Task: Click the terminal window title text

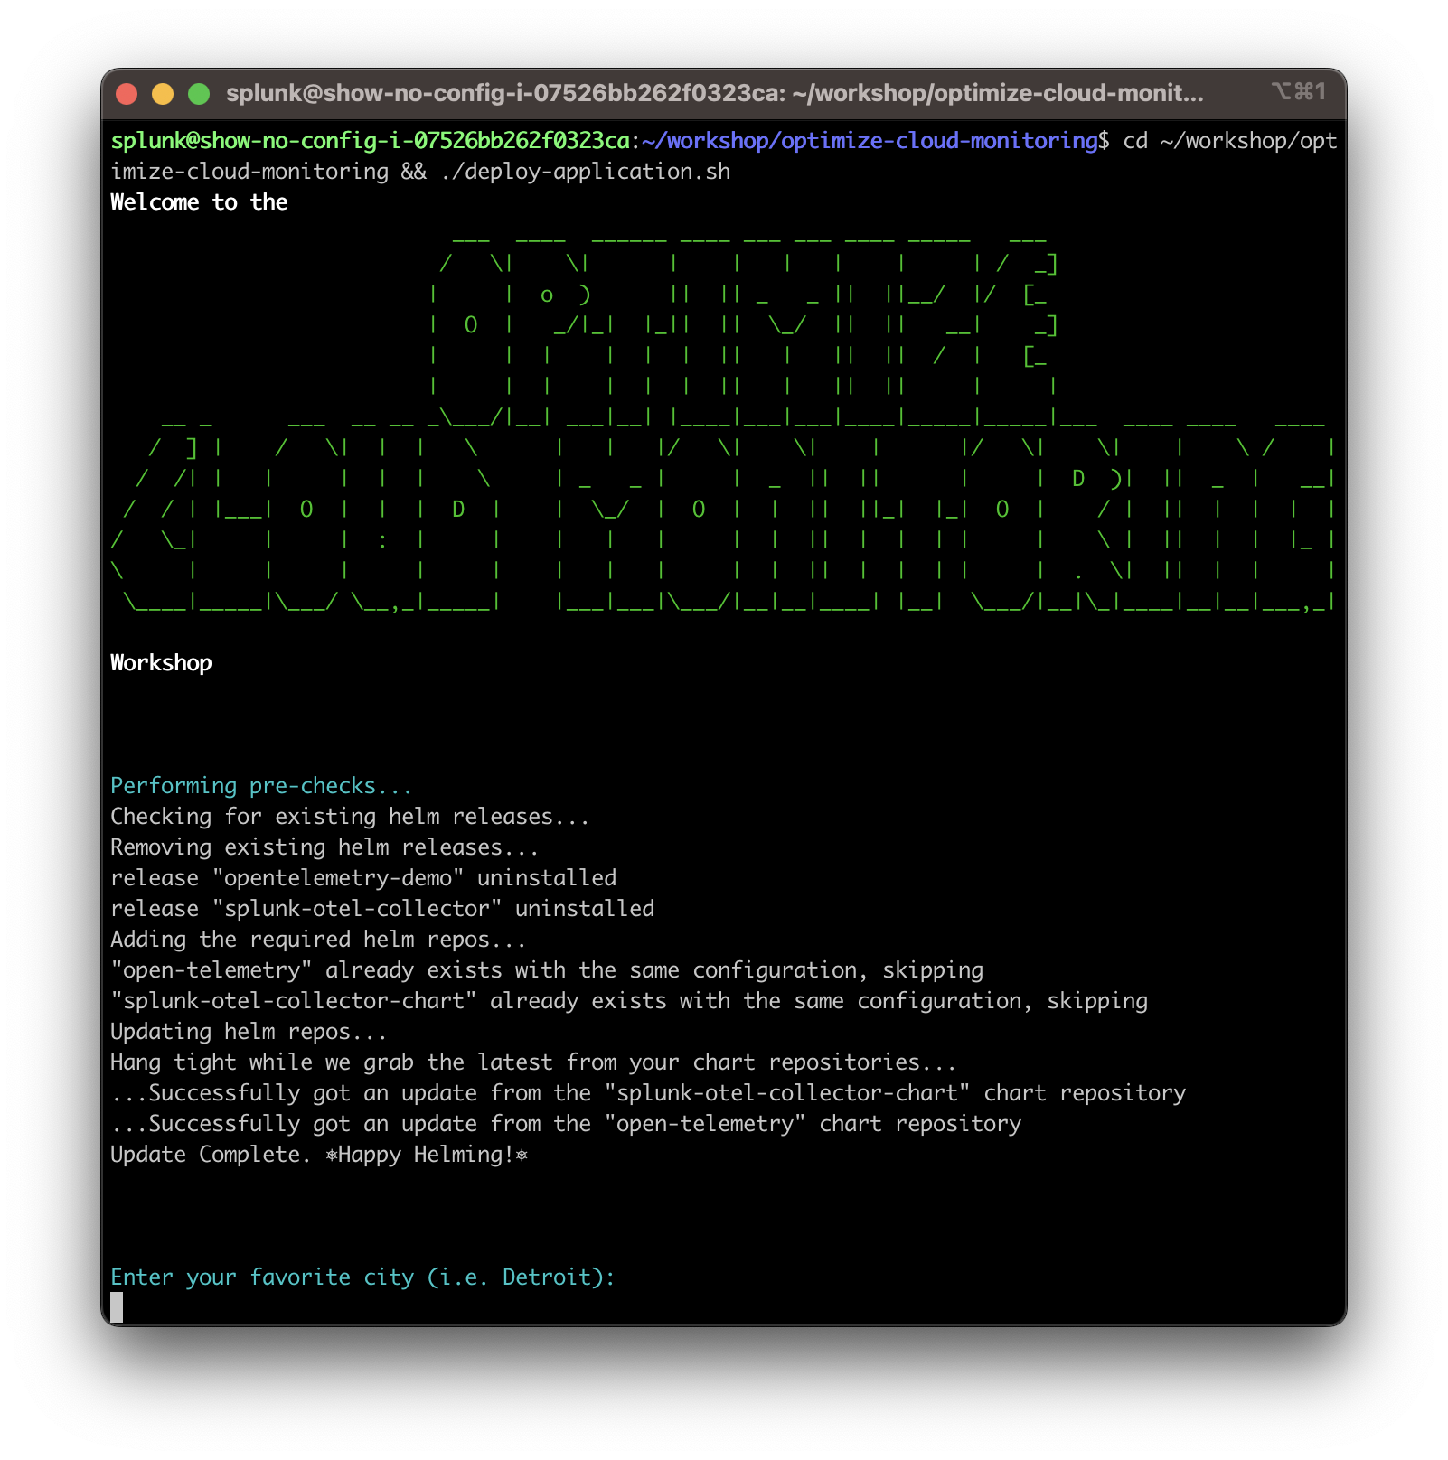Action: [714, 94]
